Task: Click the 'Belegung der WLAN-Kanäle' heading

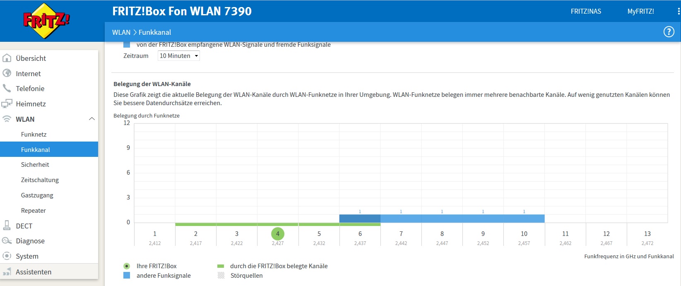Action: point(152,84)
